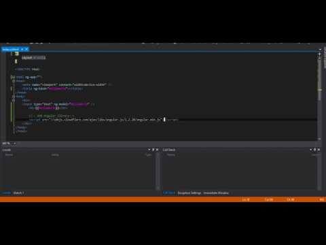Toggle auto-hide pin on Call Stack panel

(314, 150)
